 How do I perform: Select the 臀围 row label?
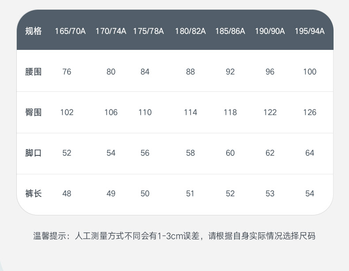[x=34, y=112]
